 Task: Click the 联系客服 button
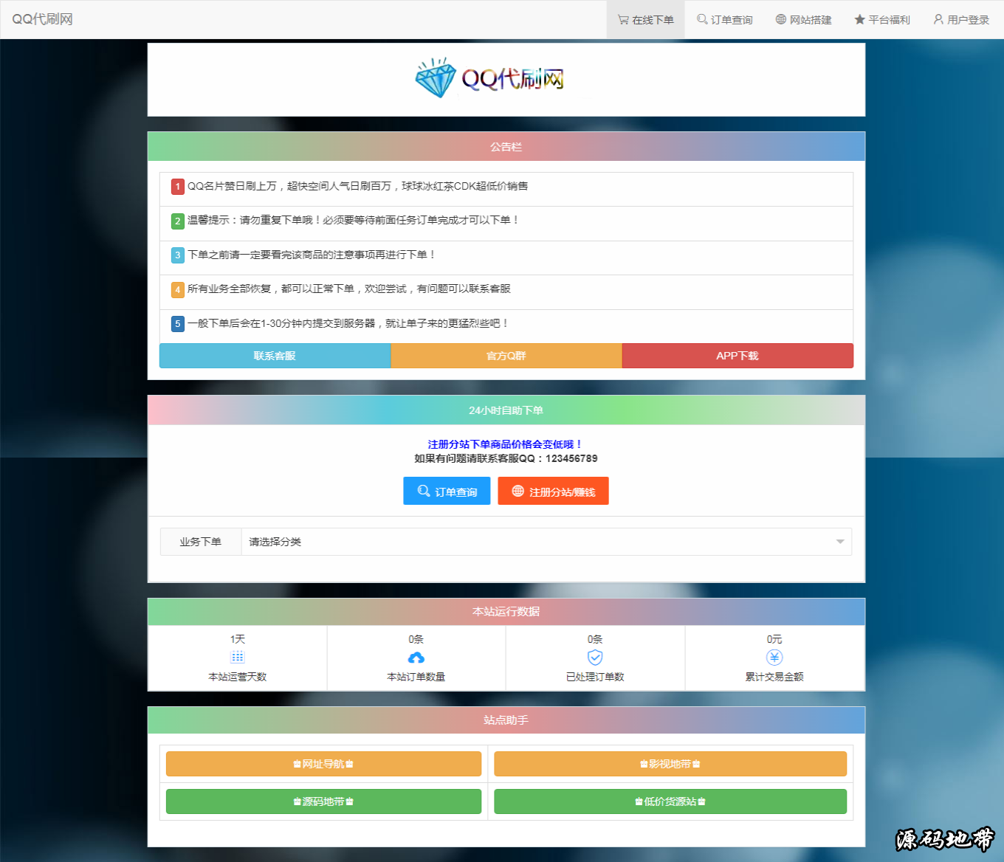pos(275,356)
